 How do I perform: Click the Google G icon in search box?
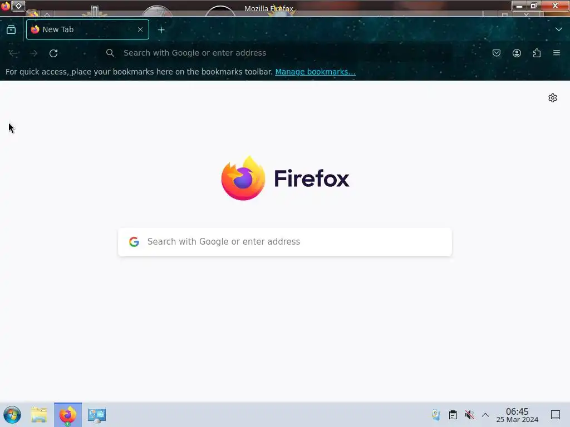point(134,242)
